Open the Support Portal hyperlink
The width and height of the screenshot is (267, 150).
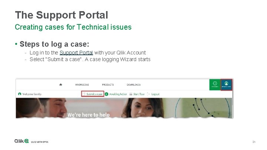click(76, 53)
